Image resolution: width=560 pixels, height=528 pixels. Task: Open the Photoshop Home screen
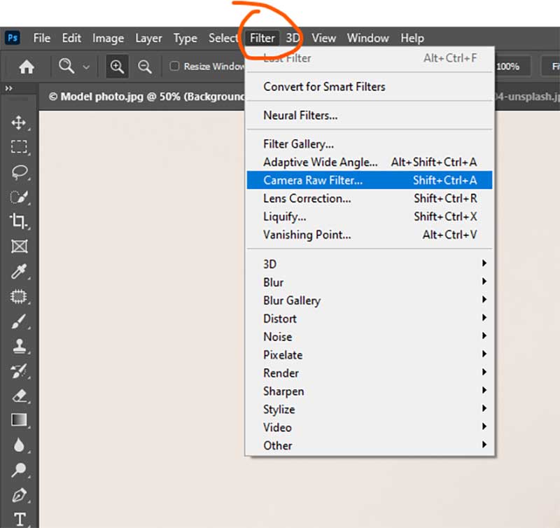pyautogui.click(x=27, y=67)
